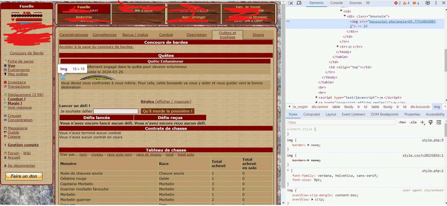The image size is (447, 206).
Task: Open DevTools settings gear
Action: (428, 3)
